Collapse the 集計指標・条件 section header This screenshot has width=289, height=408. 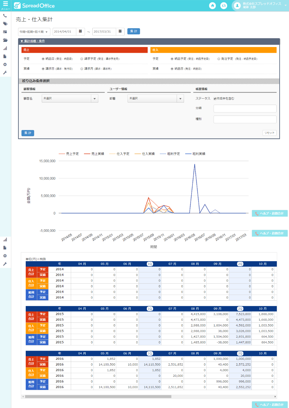[x=33, y=41]
